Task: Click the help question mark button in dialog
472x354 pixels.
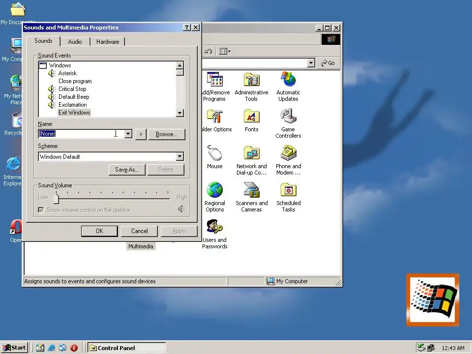Action: [x=187, y=28]
